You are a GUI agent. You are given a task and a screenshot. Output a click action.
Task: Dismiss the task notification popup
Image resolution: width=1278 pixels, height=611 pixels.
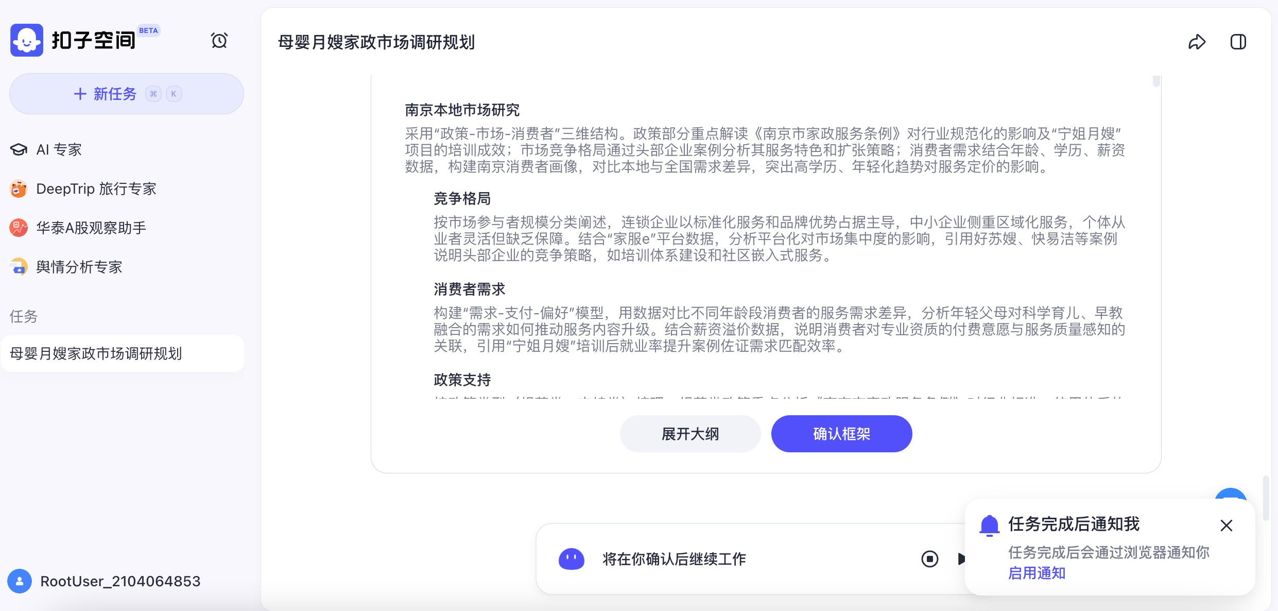point(1226,525)
